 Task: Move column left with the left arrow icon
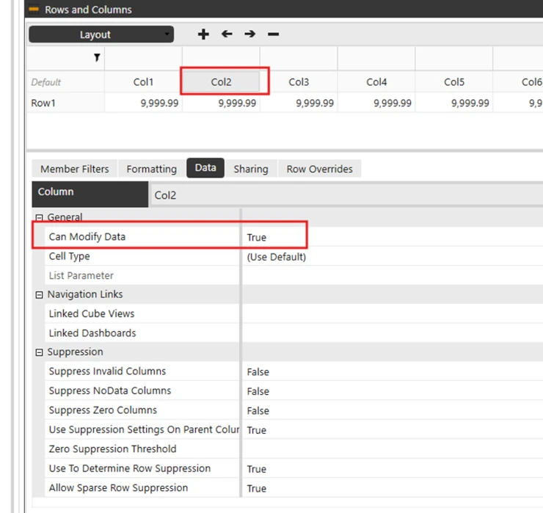tap(227, 34)
